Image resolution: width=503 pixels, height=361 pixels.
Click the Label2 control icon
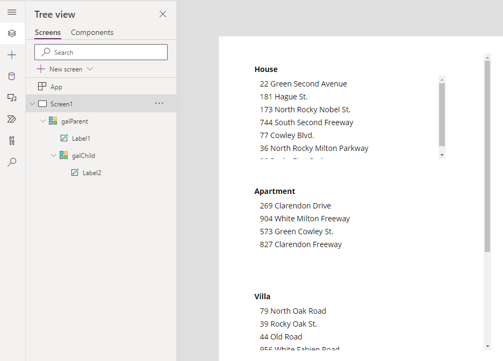[x=75, y=172]
